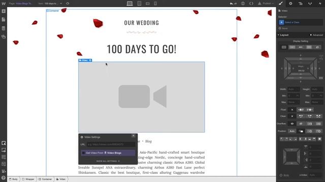Screen dimensions: 325x182
Task: Set Position to relative
Action: coord(301,131)
